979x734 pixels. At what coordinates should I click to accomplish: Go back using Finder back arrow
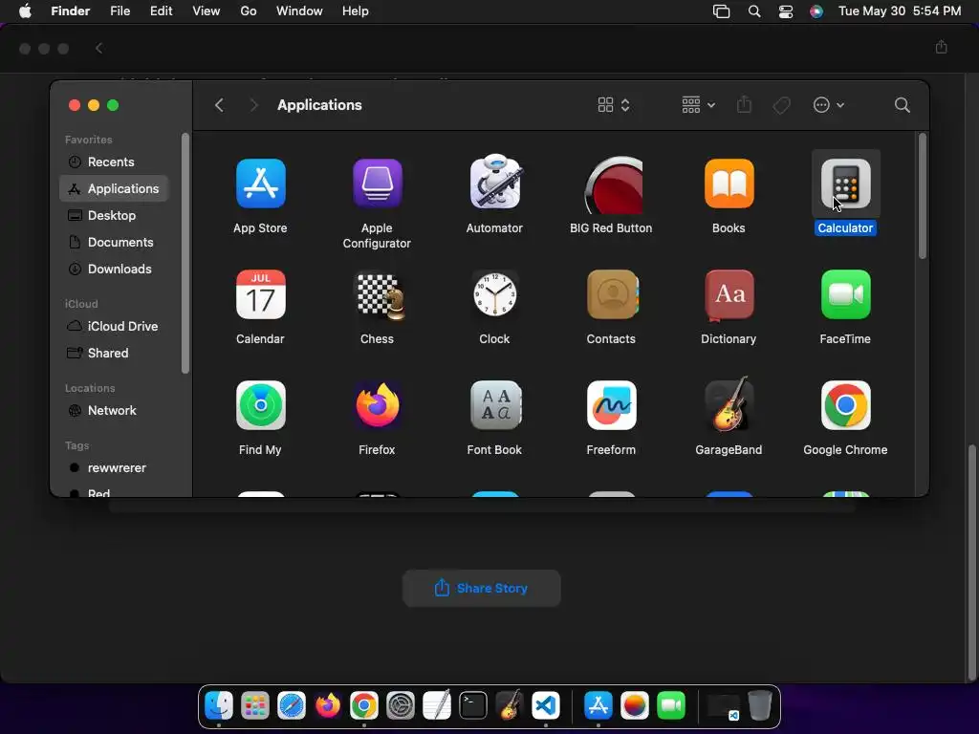point(219,105)
